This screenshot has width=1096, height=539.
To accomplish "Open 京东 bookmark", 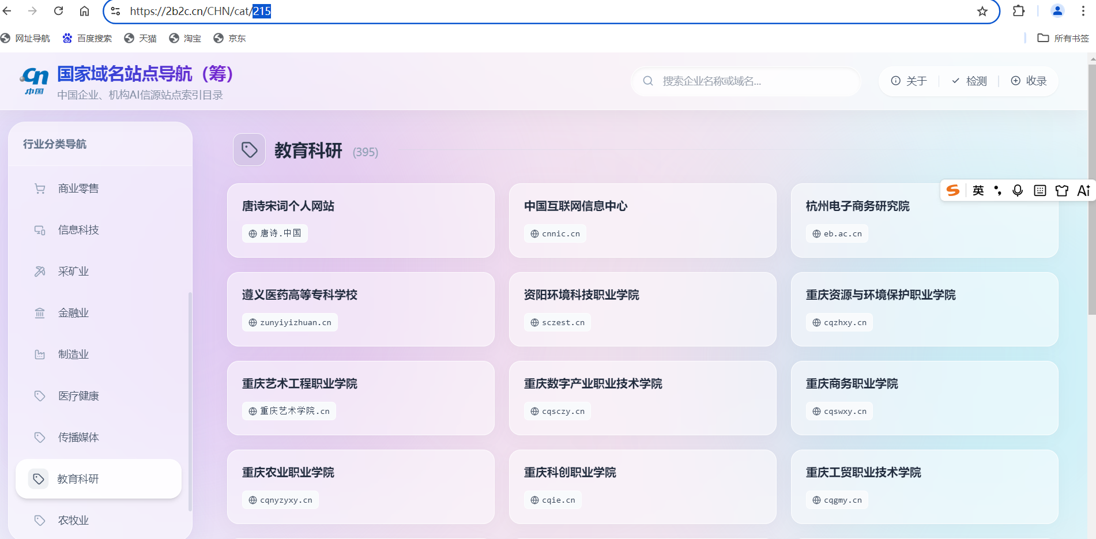I will [x=229, y=38].
